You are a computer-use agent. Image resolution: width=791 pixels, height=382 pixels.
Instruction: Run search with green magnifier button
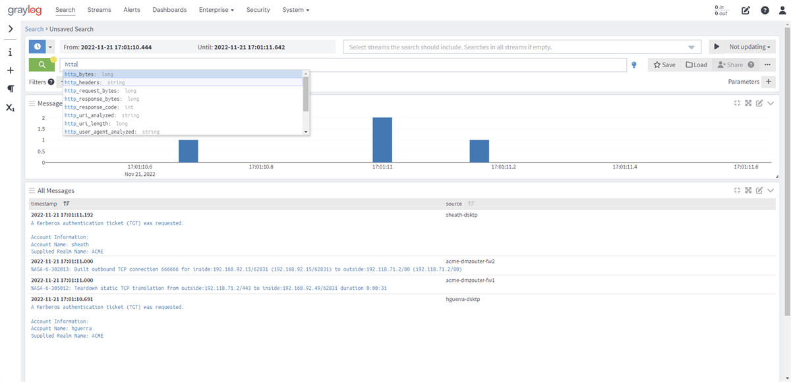[x=42, y=65]
